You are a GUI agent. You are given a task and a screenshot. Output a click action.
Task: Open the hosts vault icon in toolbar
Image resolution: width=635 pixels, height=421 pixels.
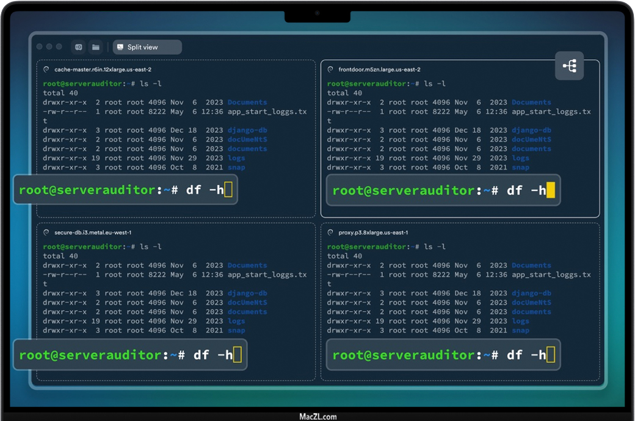tap(78, 47)
